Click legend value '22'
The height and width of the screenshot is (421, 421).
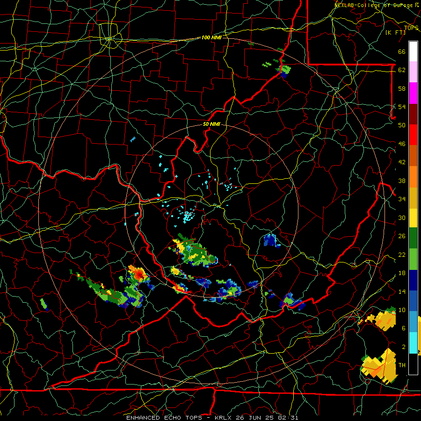[402, 255]
